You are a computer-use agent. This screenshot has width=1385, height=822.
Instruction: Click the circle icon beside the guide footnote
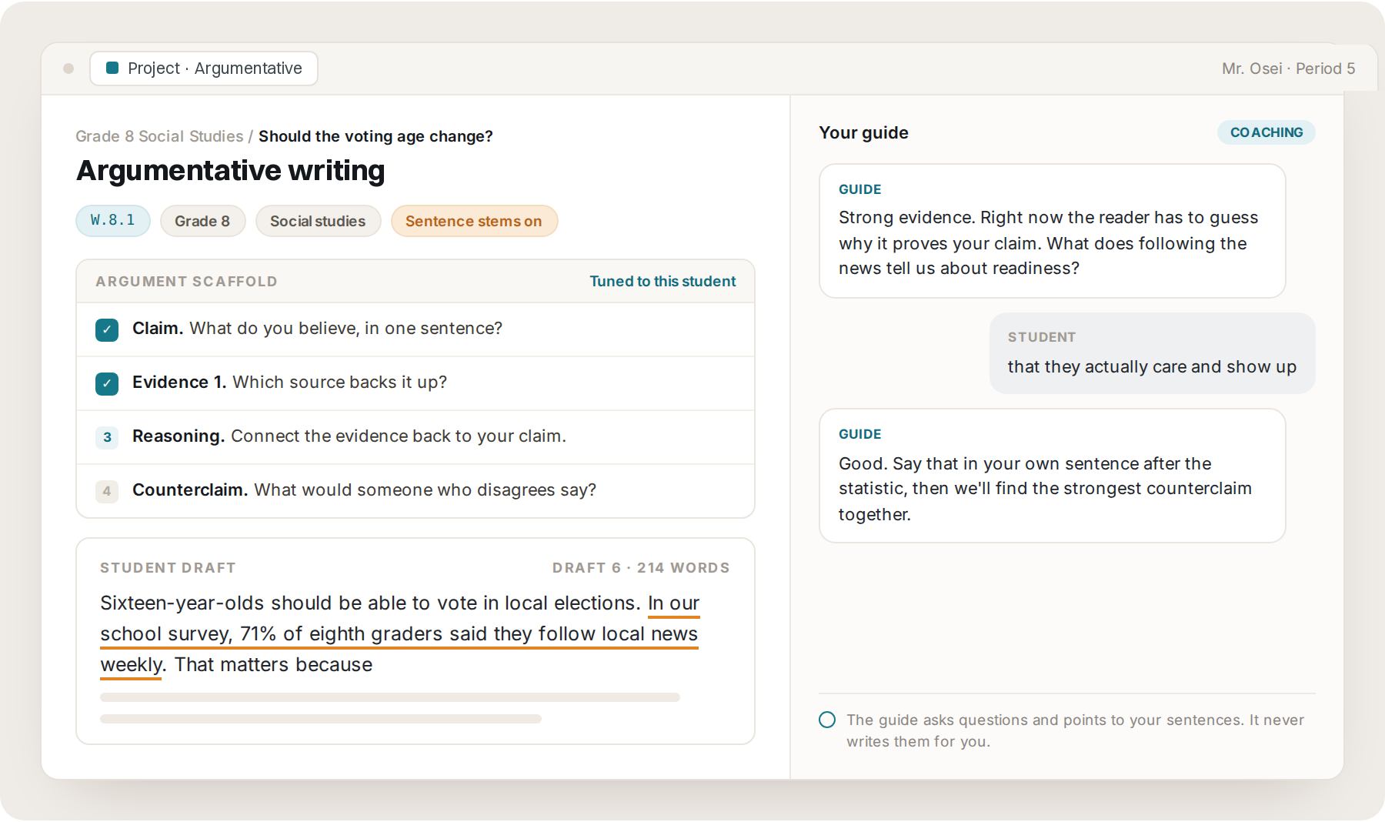coord(827,720)
